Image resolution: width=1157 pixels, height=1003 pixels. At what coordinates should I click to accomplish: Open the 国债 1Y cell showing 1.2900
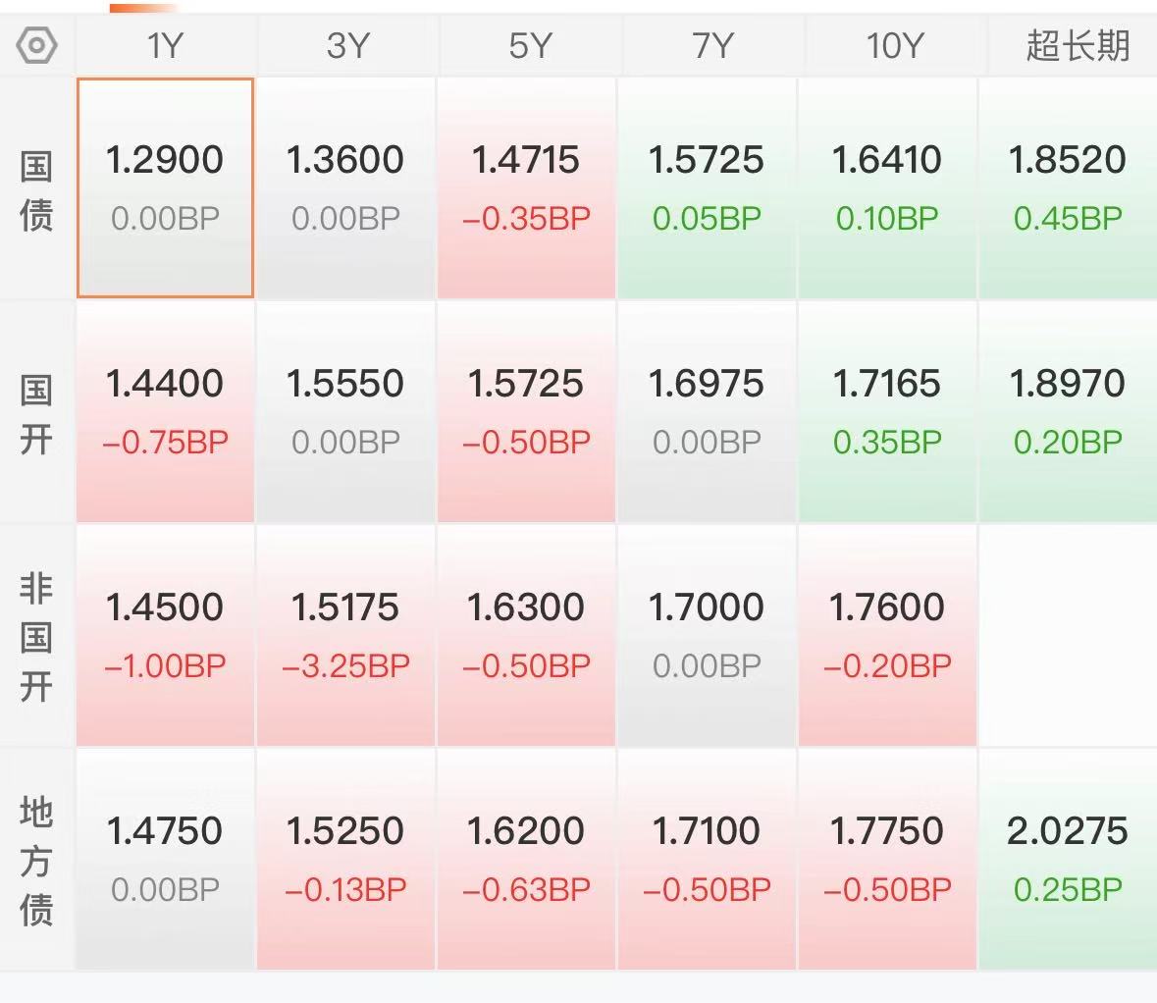click(165, 187)
